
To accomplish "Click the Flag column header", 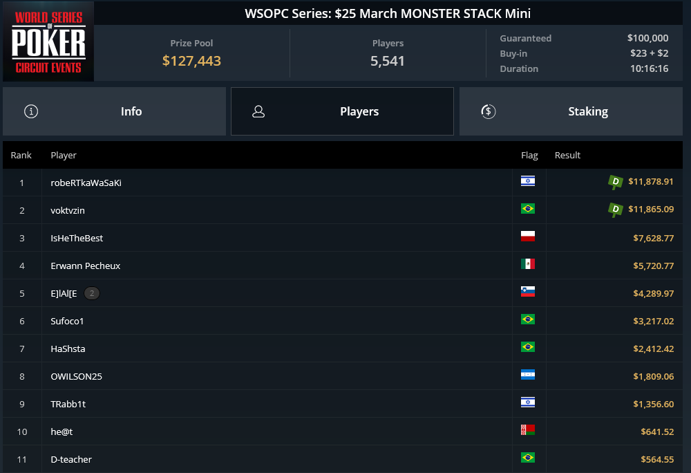I will click(529, 155).
